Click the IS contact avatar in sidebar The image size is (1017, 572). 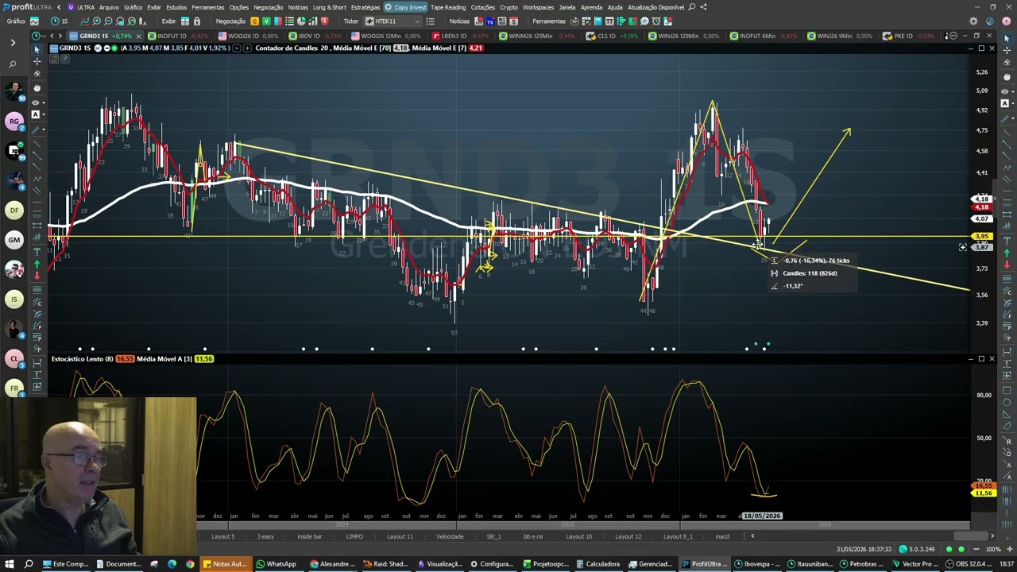pos(14,299)
